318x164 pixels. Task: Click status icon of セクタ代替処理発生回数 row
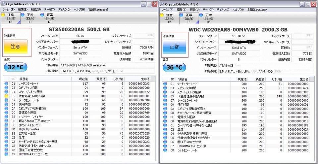coord(165,134)
